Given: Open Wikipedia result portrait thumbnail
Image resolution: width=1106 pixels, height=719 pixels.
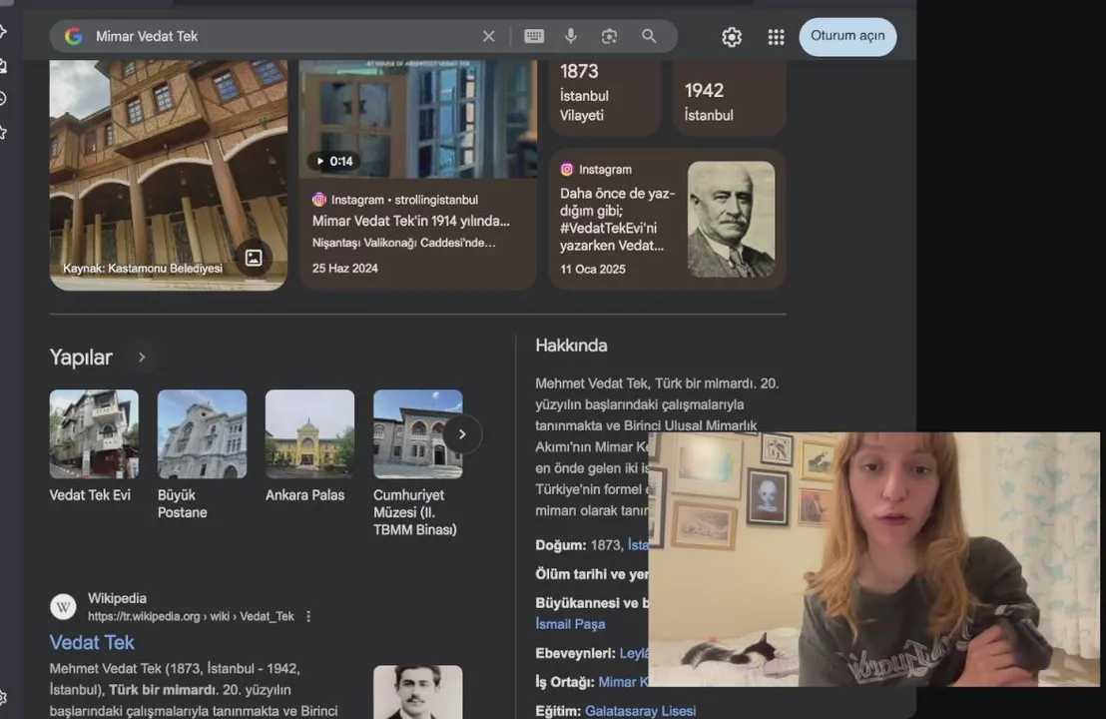Looking at the screenshot, I should tap(417, 691).
